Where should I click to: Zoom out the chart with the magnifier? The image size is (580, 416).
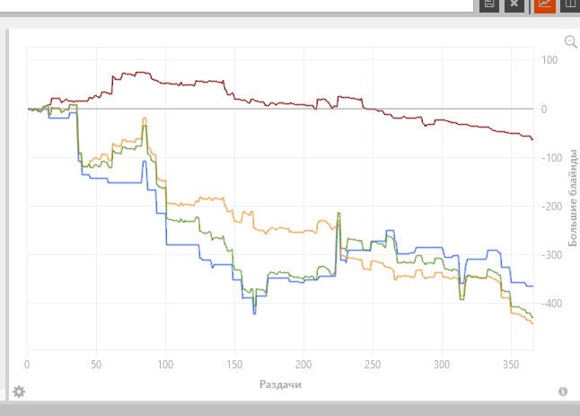[570, 41]
